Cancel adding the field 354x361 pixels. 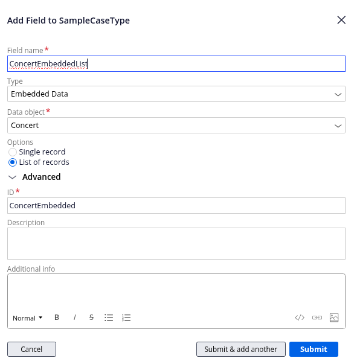(x=31, y=350)
